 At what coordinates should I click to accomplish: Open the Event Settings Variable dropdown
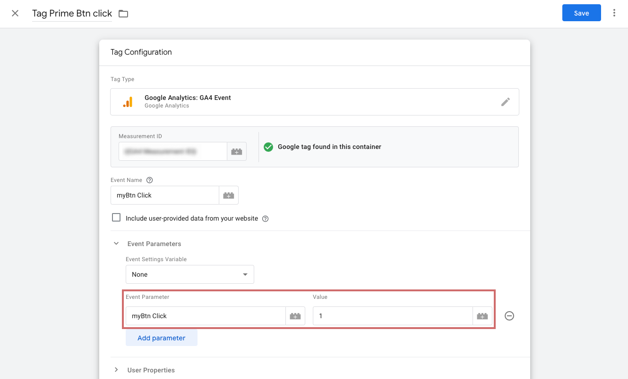190,274
